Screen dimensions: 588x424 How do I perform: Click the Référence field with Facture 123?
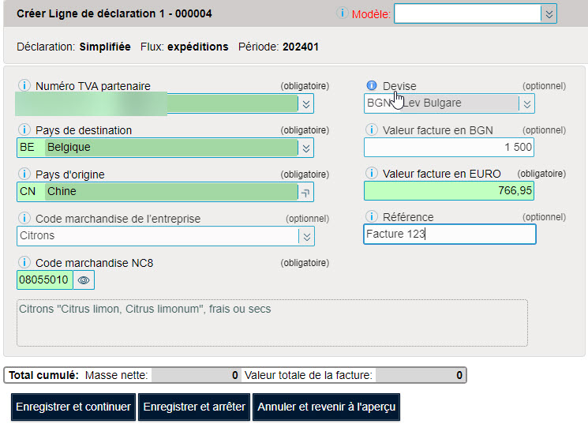coord(450,235)
